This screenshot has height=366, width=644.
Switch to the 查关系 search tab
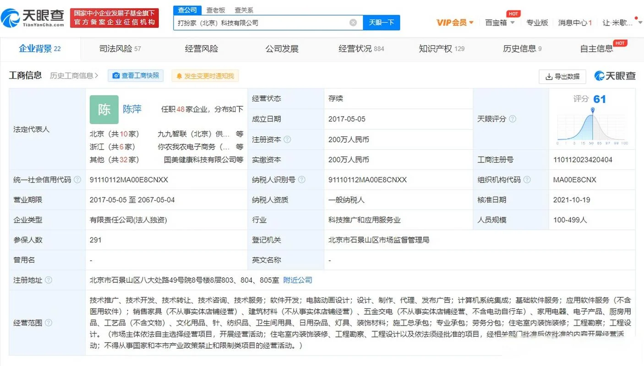tap(244, 10)
